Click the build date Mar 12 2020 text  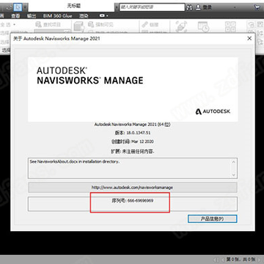click(132, 142)
